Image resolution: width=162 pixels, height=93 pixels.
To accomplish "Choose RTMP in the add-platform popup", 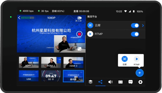I will [x=137, y=61].
